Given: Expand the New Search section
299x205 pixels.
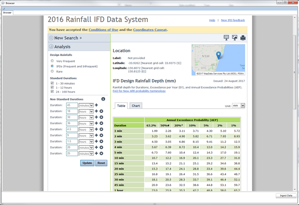Looking at the screenshot, I should click(x=68, y=38).
